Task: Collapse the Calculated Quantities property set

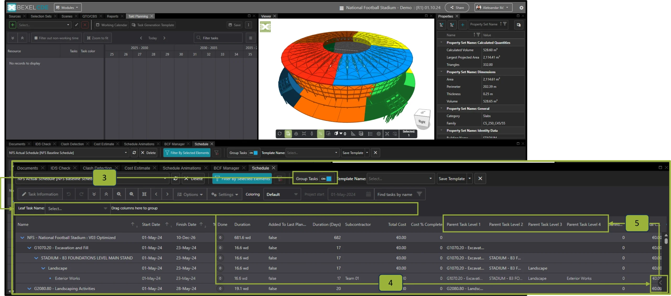Action: click(441, 43)
